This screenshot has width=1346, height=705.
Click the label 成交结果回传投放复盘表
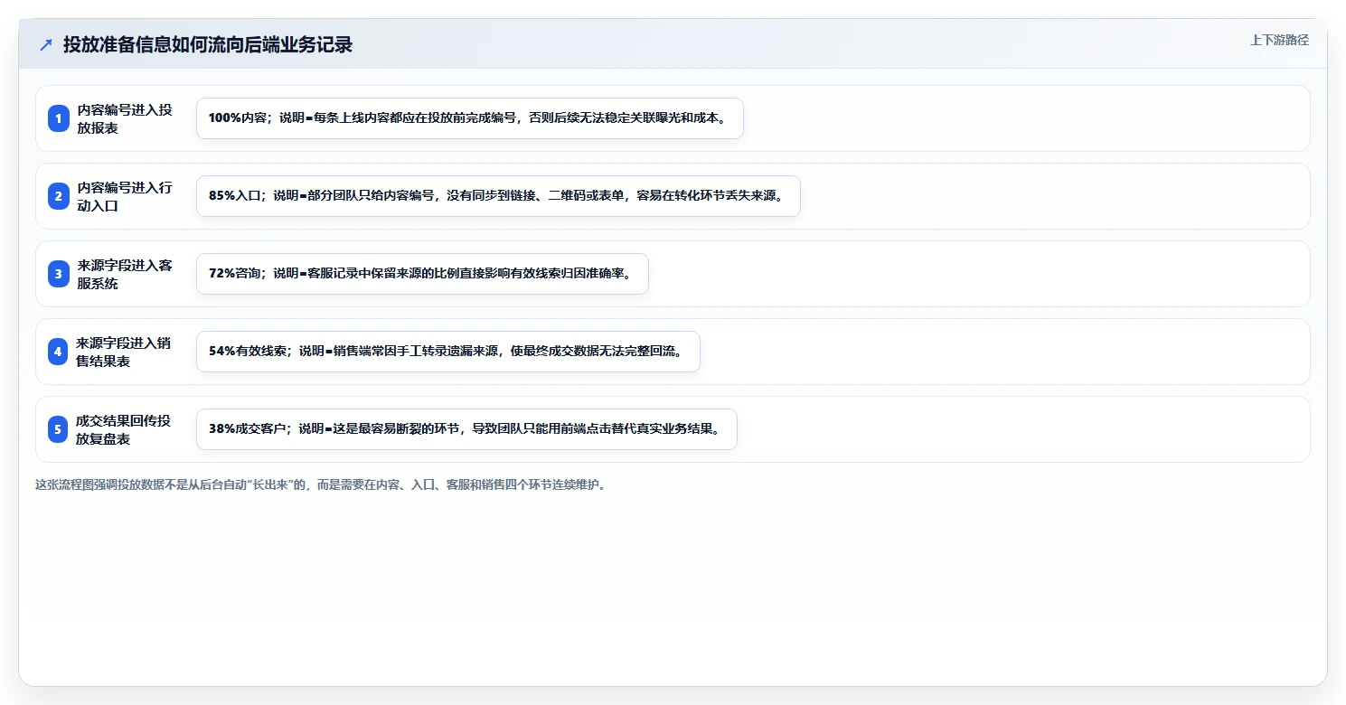click(125, 429)
